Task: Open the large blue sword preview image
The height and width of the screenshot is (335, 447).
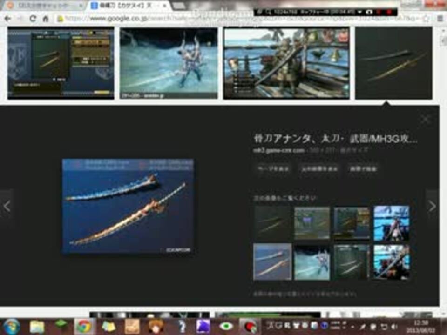Action: pos(128,206)
